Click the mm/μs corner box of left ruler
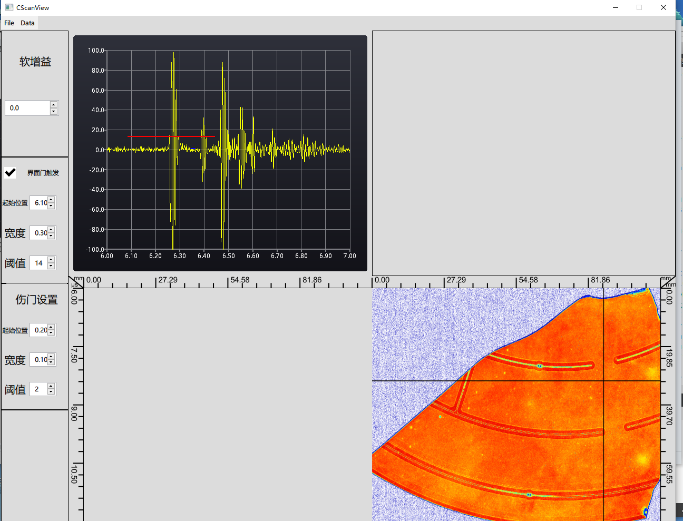Screen dimensions: 683x521 [x=76, y=281]
